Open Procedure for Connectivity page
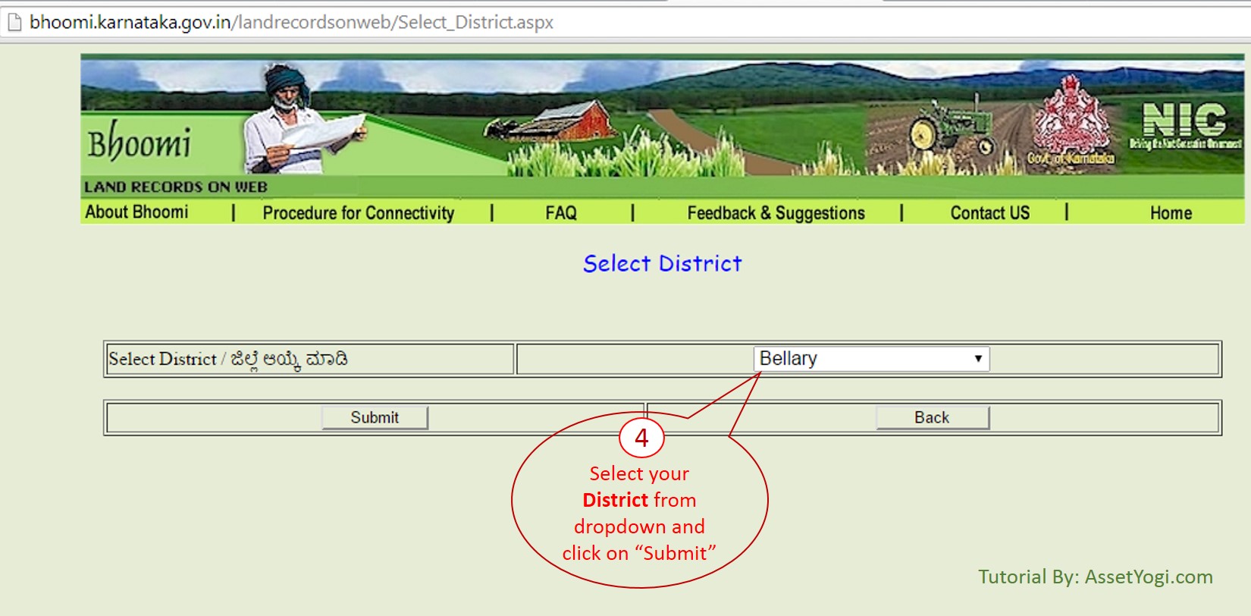 (359, 213)
